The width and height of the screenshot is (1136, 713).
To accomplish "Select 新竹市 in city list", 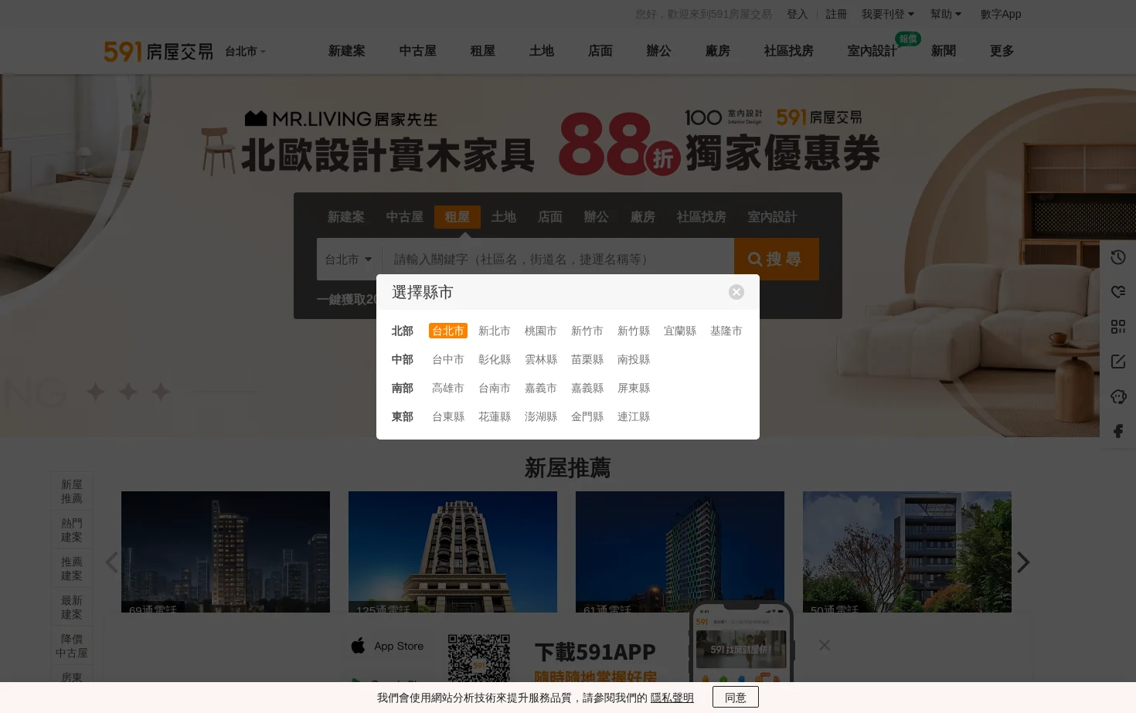I will 587,331.
